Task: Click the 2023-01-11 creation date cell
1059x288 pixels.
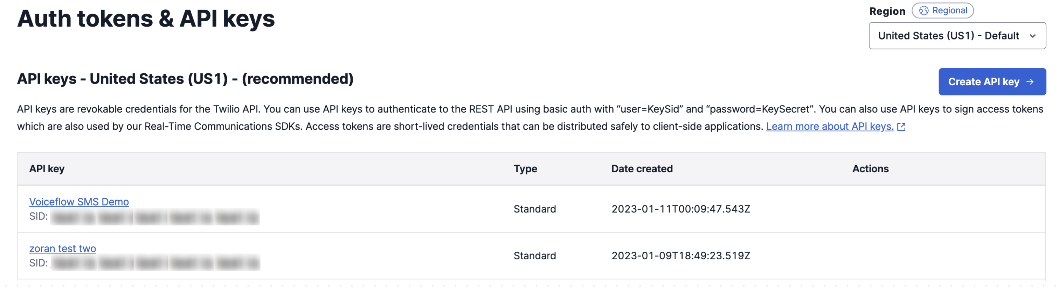Action: 680,209
